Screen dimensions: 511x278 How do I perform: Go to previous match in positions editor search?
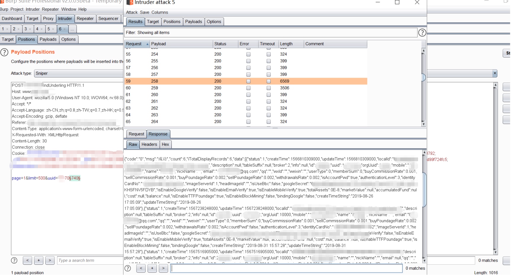28,261
